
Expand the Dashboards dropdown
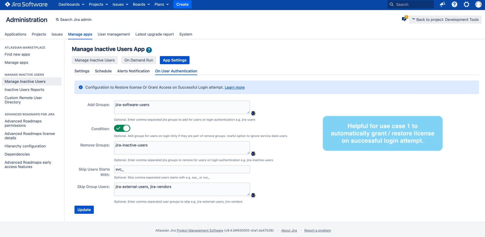click(71, 4)
